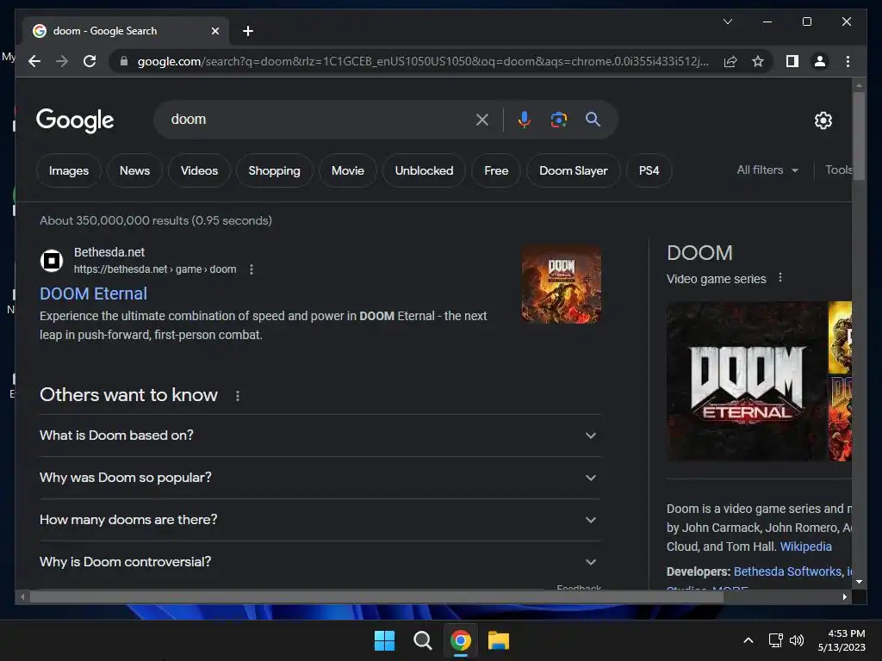Clear the search box text
This screenshot has height=661, width=882.
click(x=482, y=119)
